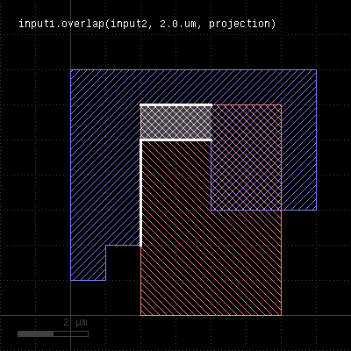Viewport: 351px width, 351px height.
Task: Click the input1.overlap title text
Action: coord(147,24)
